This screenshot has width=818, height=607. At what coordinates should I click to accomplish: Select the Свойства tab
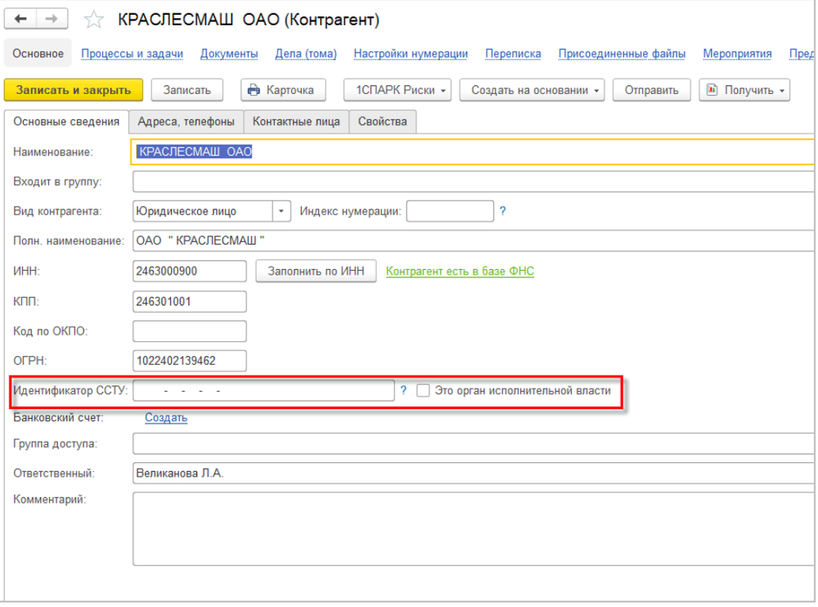[382, 122]
